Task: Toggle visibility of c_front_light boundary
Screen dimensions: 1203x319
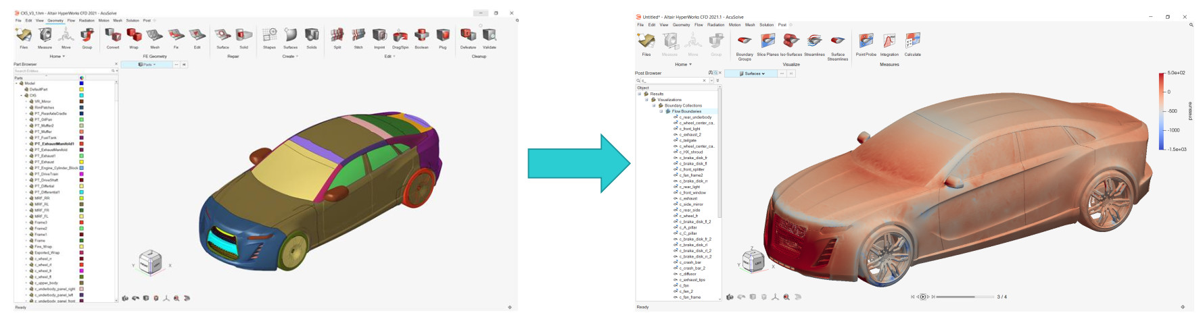Action: point(676,129)
